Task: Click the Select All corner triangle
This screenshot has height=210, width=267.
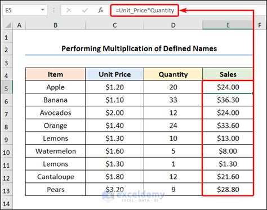Action: (8, 25)
